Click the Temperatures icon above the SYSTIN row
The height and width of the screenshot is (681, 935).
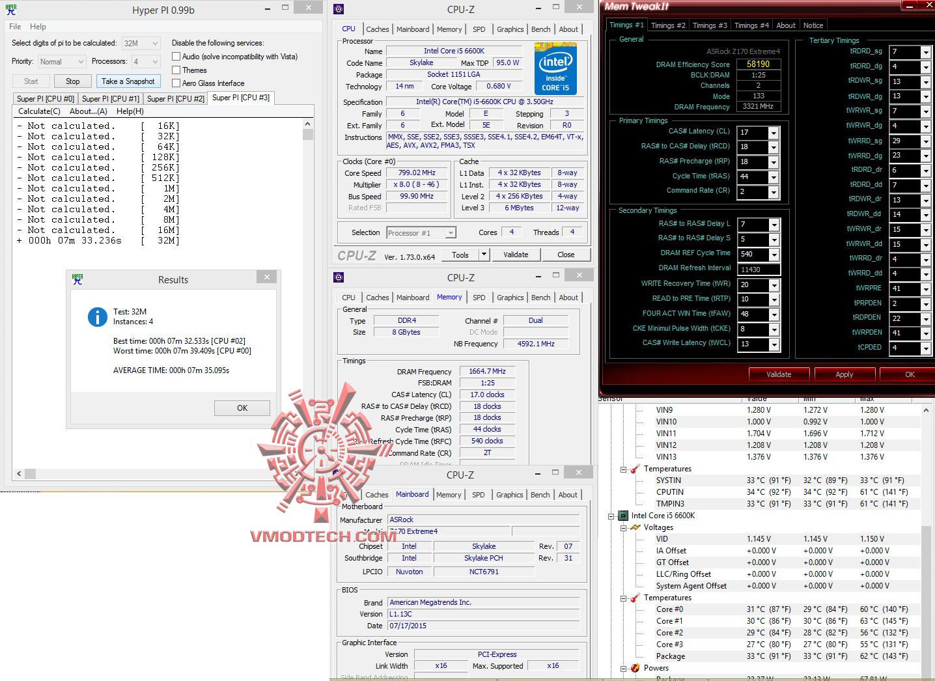pos(635,469)
